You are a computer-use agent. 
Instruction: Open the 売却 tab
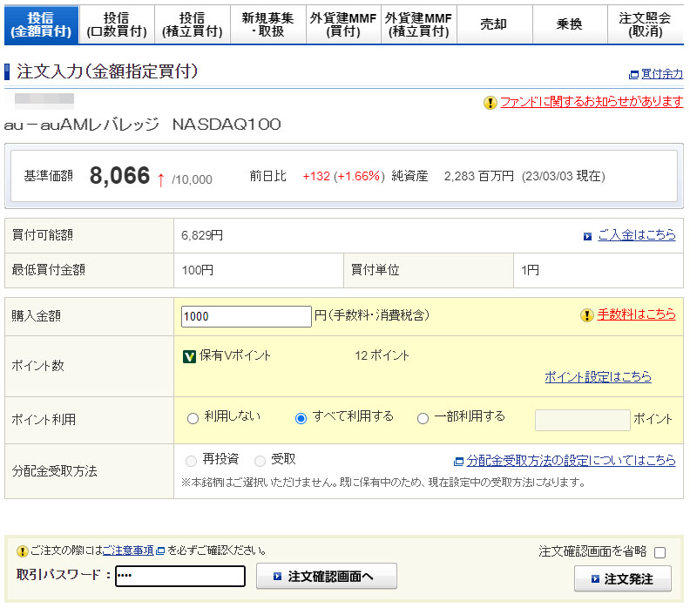[x=494, y=25]
